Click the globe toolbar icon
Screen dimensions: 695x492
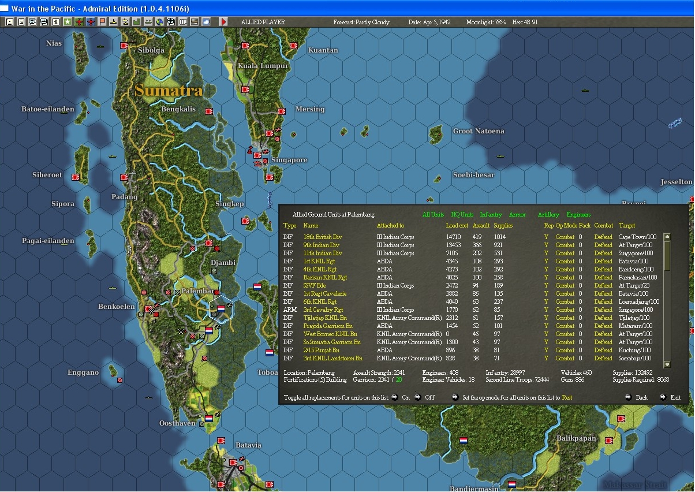(x=160, y=22)
